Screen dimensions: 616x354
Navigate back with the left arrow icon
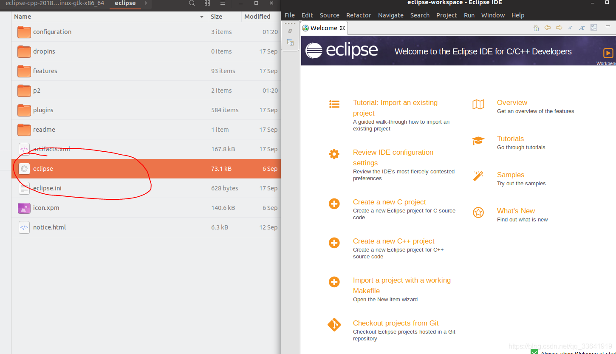pos(548,28)
